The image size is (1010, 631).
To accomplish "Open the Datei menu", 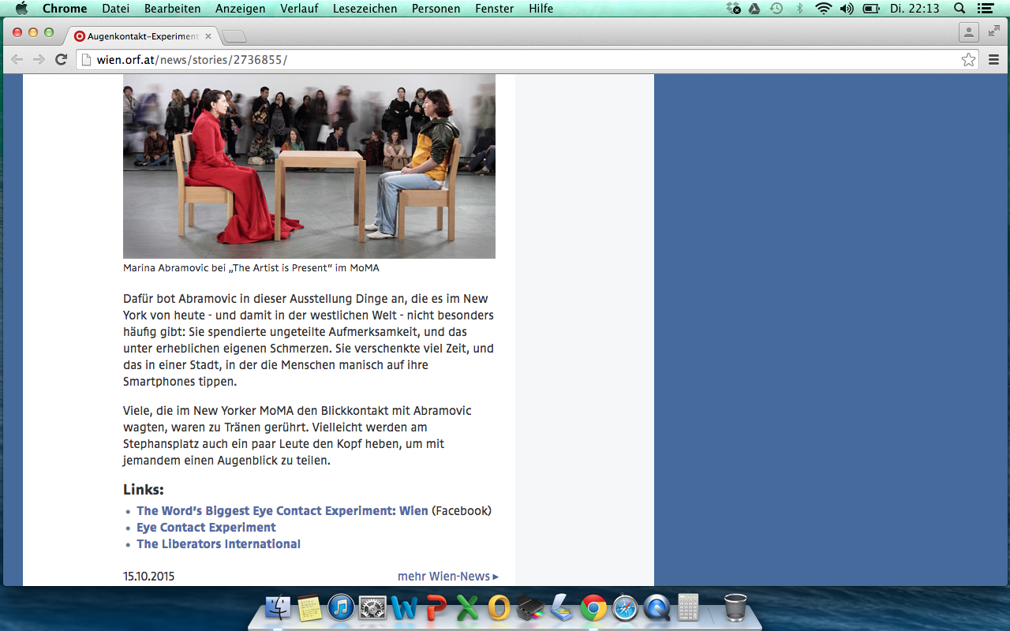I will tap(116, 9).
